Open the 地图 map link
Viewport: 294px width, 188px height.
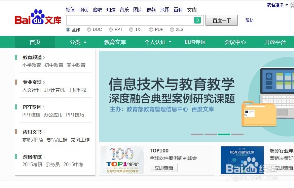(164, 10)
